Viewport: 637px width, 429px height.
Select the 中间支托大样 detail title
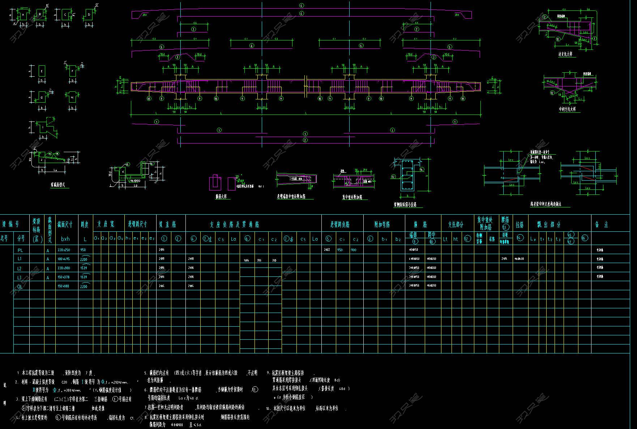[567, 109]
